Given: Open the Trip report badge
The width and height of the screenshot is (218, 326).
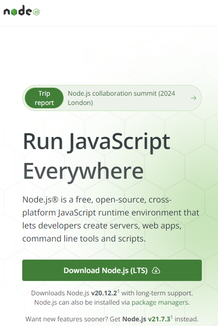Looking at the screenshot, I should (x=44, y=98).
